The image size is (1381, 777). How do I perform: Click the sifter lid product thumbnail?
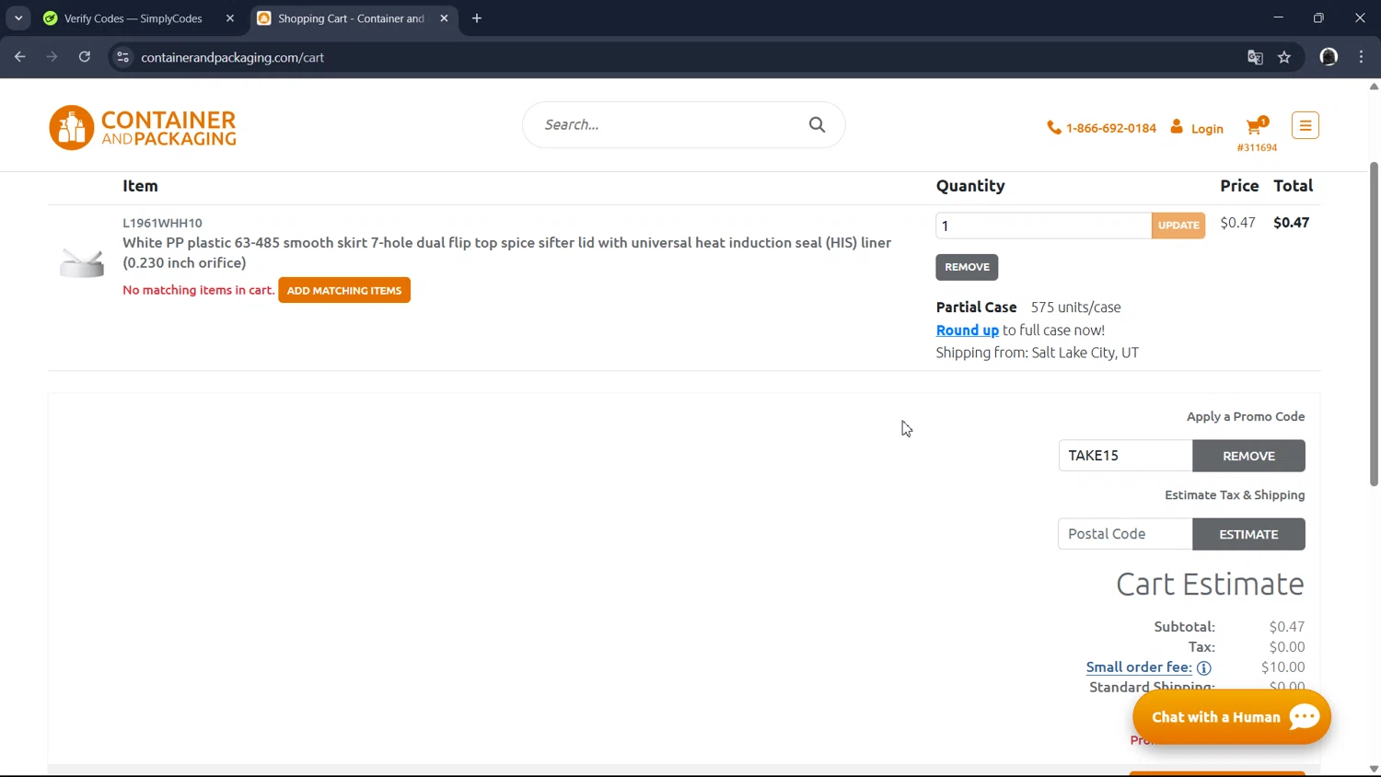click(82, 262)
